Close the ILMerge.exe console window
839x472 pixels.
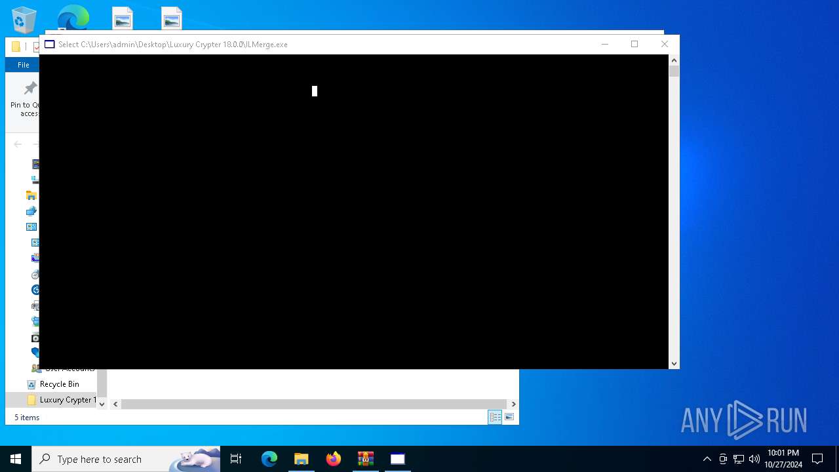(x=665, y=44)
